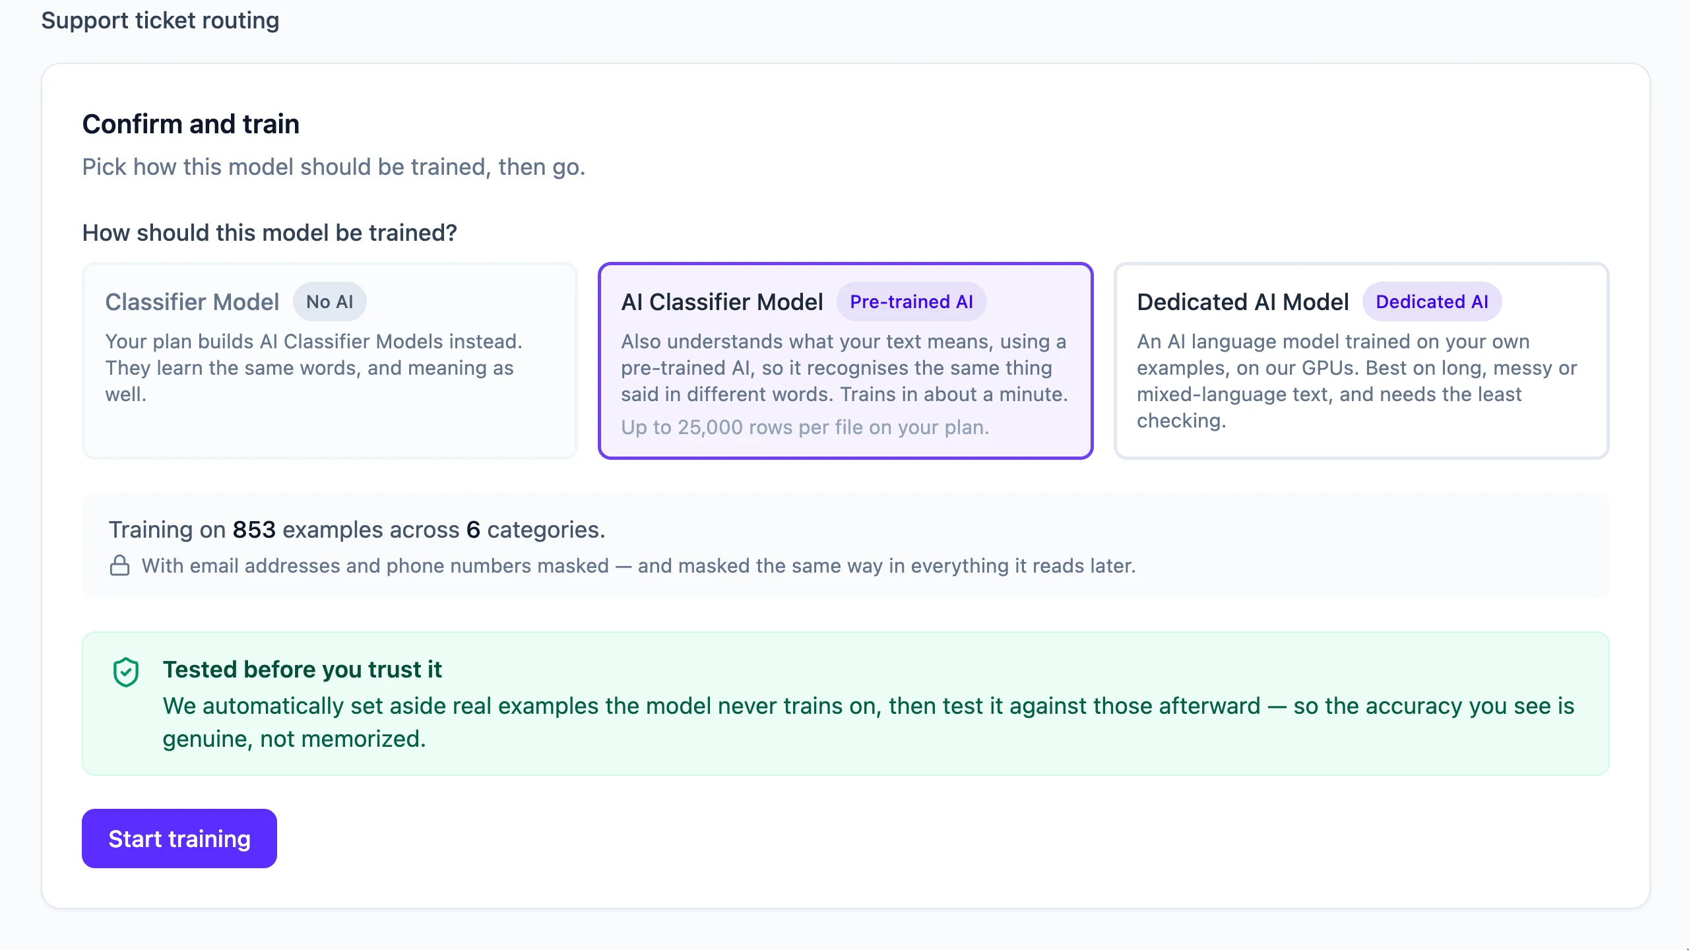This screenshot has width=1689, height=950.
Task: Click the Start training button
Action: (179, 839)
